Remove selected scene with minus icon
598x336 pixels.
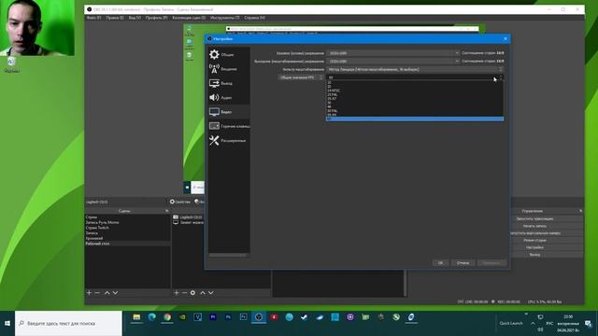click(97, 292)
